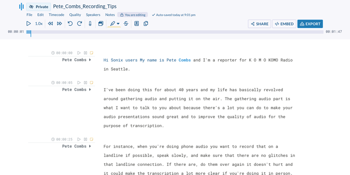350x175 pixels.
Task: Open the Speakers menu
Action: click(x=93, y=15)
